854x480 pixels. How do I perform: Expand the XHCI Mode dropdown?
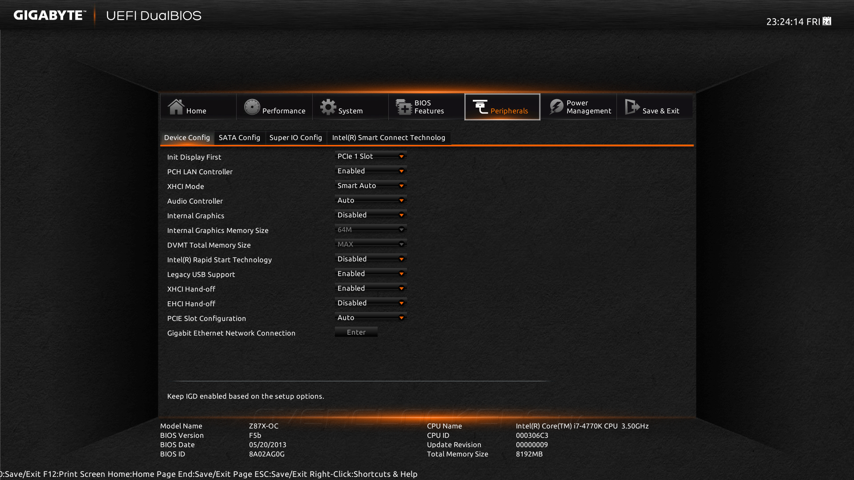pos(371,186)
